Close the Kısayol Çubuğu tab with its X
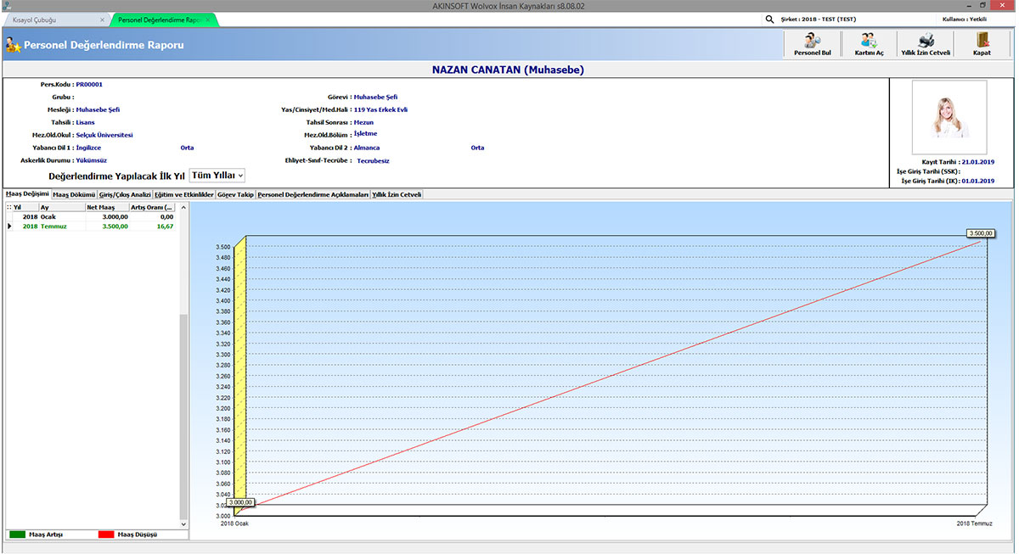This screenshot has width=1019, height=554. coord(103,19)
